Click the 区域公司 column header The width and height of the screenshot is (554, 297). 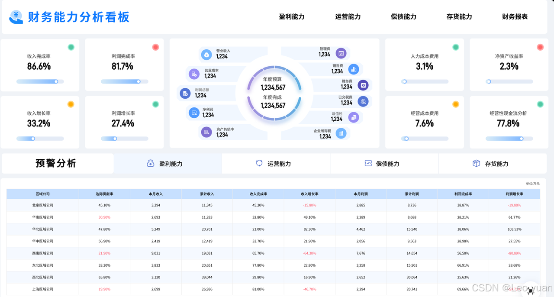42,194
